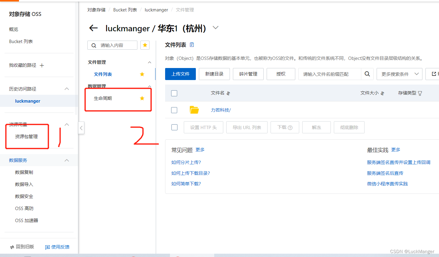Click the 碎片管理 button

(248, 74)
